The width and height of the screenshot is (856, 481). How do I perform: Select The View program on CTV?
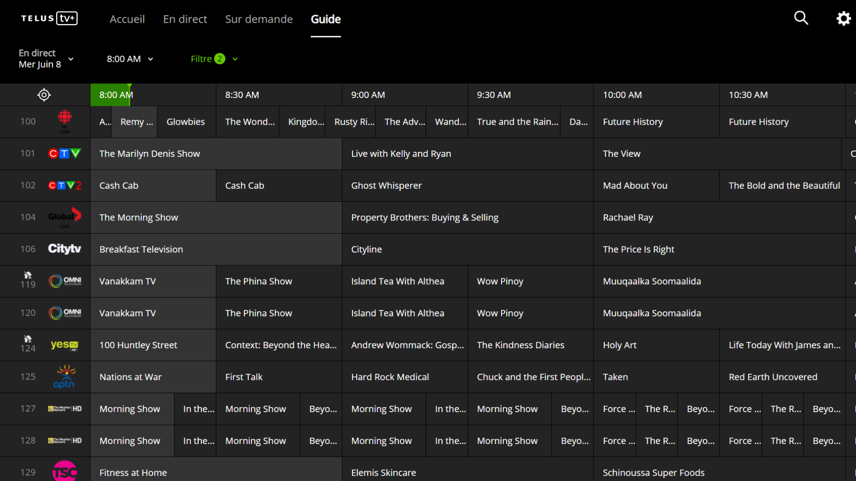[x=717, y=154]
